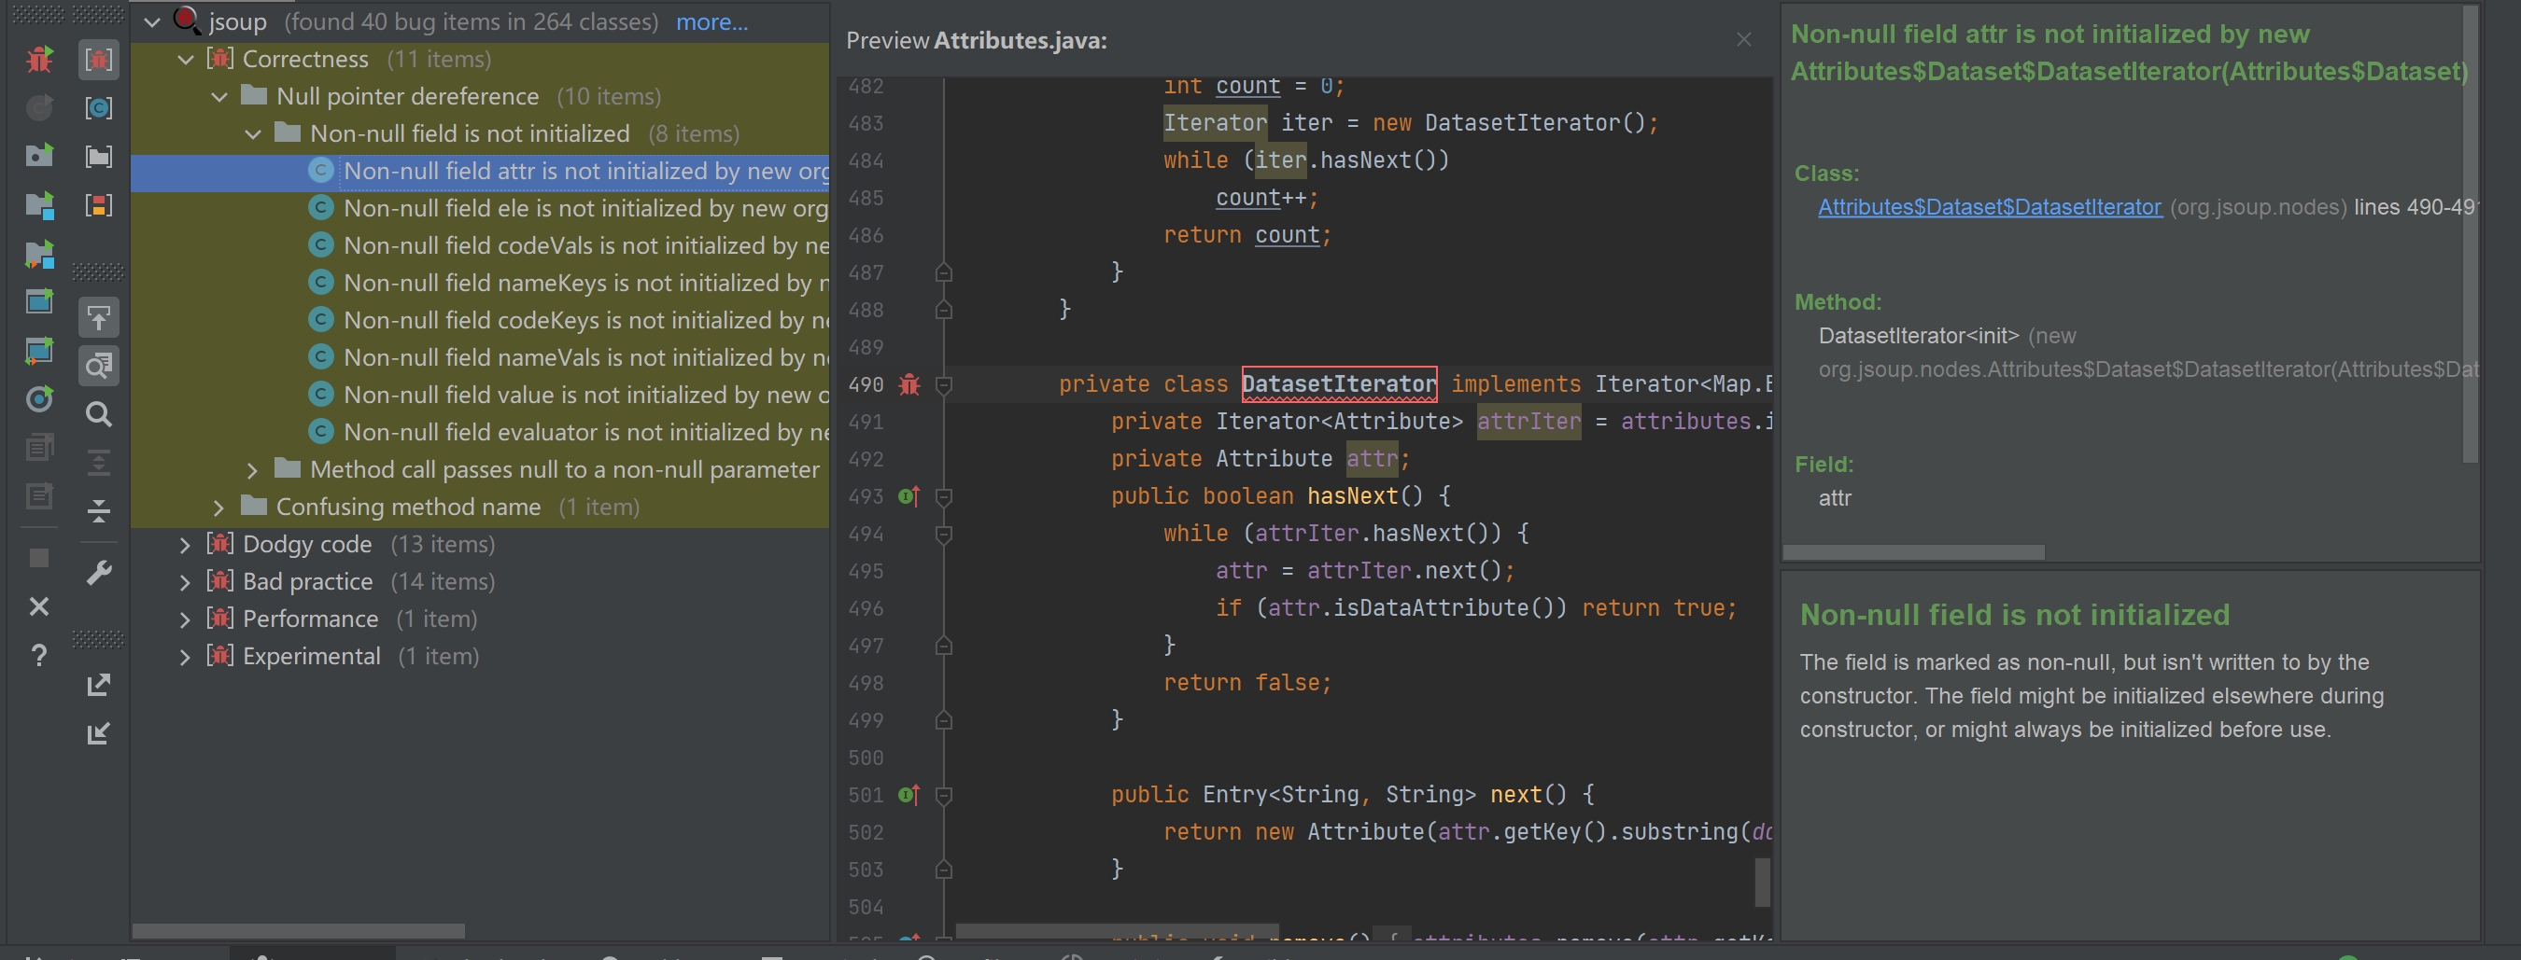The height and width of the screenshot is (960, 2521).
Task: Click the analyze module files icon
Action: click(39, 205)
